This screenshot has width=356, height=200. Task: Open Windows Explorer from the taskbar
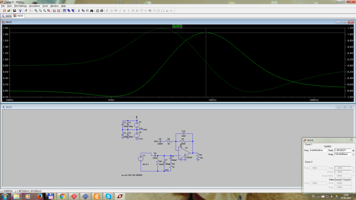[x=16, y=196]
